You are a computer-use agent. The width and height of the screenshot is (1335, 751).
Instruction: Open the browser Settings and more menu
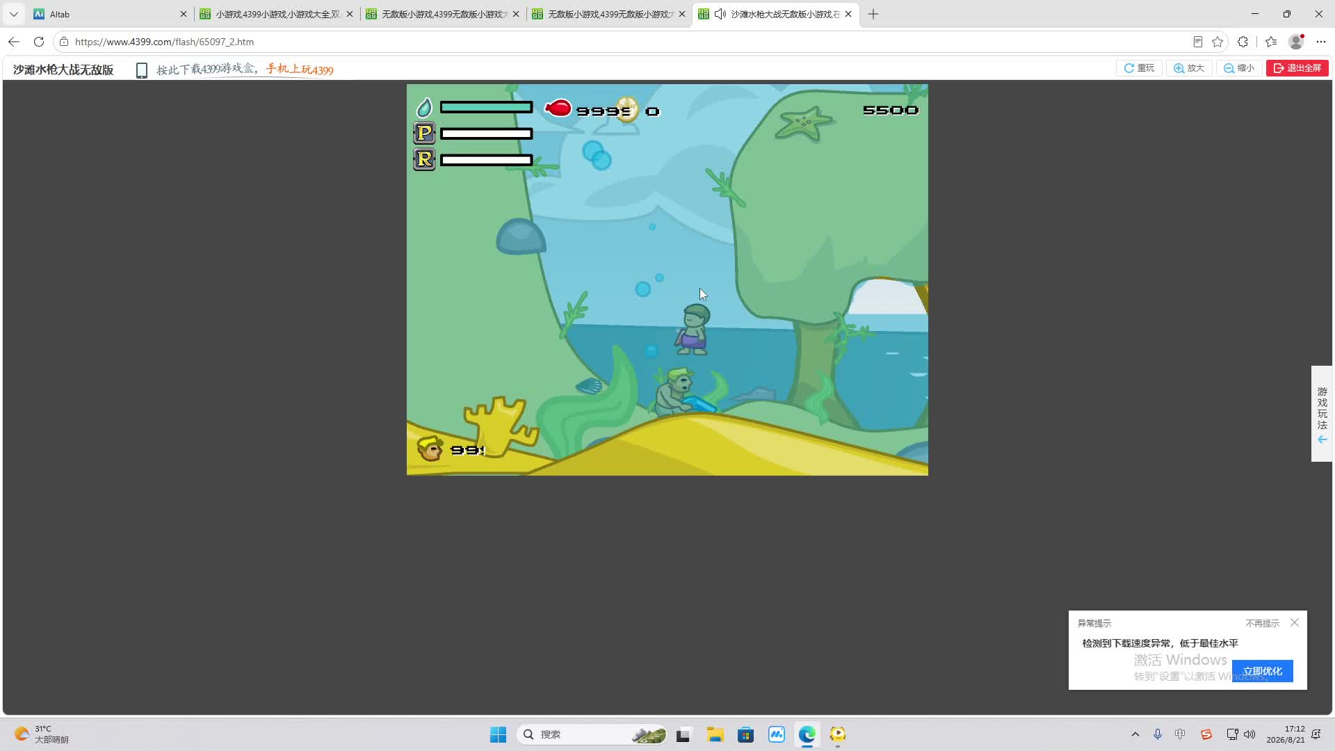[1321, 42]
